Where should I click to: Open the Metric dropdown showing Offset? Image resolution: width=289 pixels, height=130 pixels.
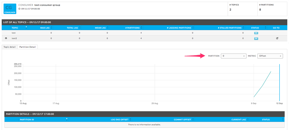270,56
